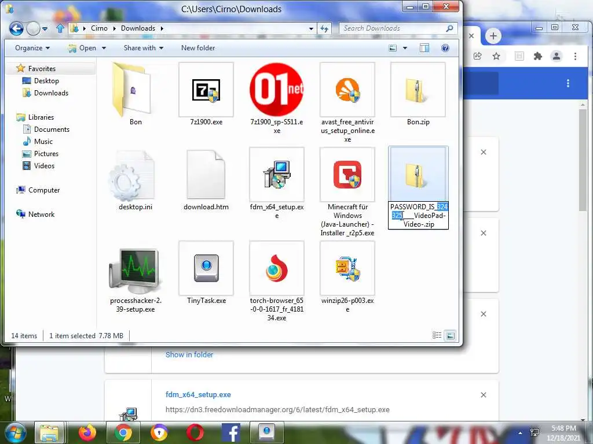Show the preview pane button
The image size is (593, 444).
pyautogui.click(x=424, y=48)
